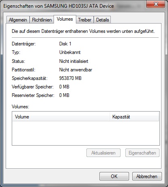
Task: Click the Speicherkapazität label
Action: pyautogui.click(x=30, y=78)
